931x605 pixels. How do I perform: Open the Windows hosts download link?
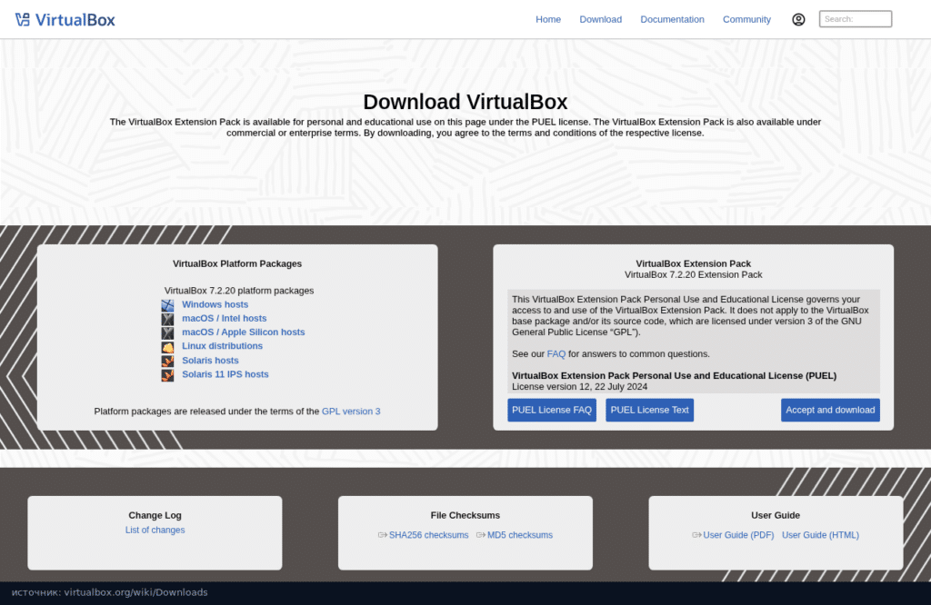click(215, 304)
